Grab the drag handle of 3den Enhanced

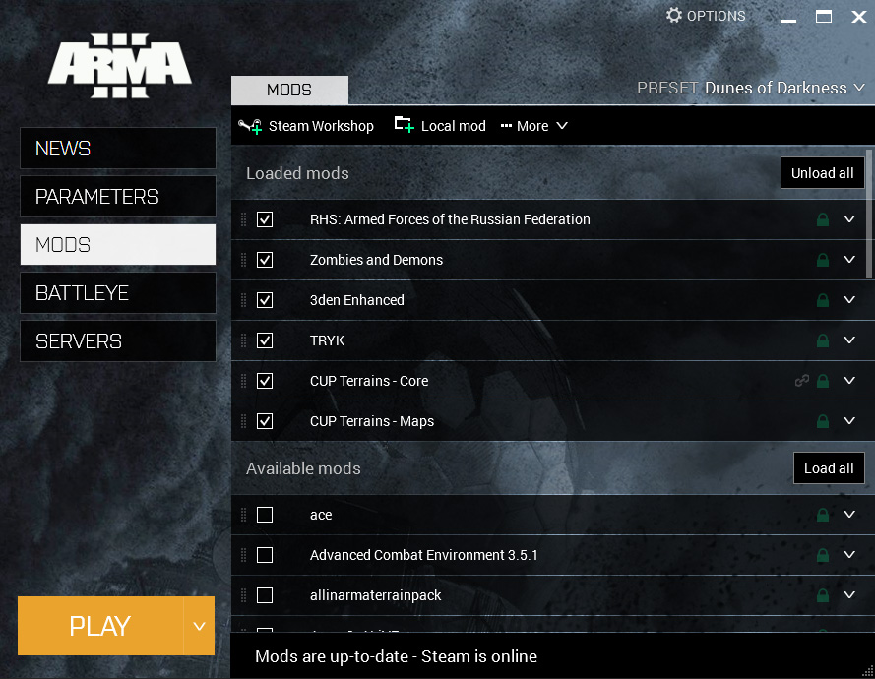coord(244,300)
